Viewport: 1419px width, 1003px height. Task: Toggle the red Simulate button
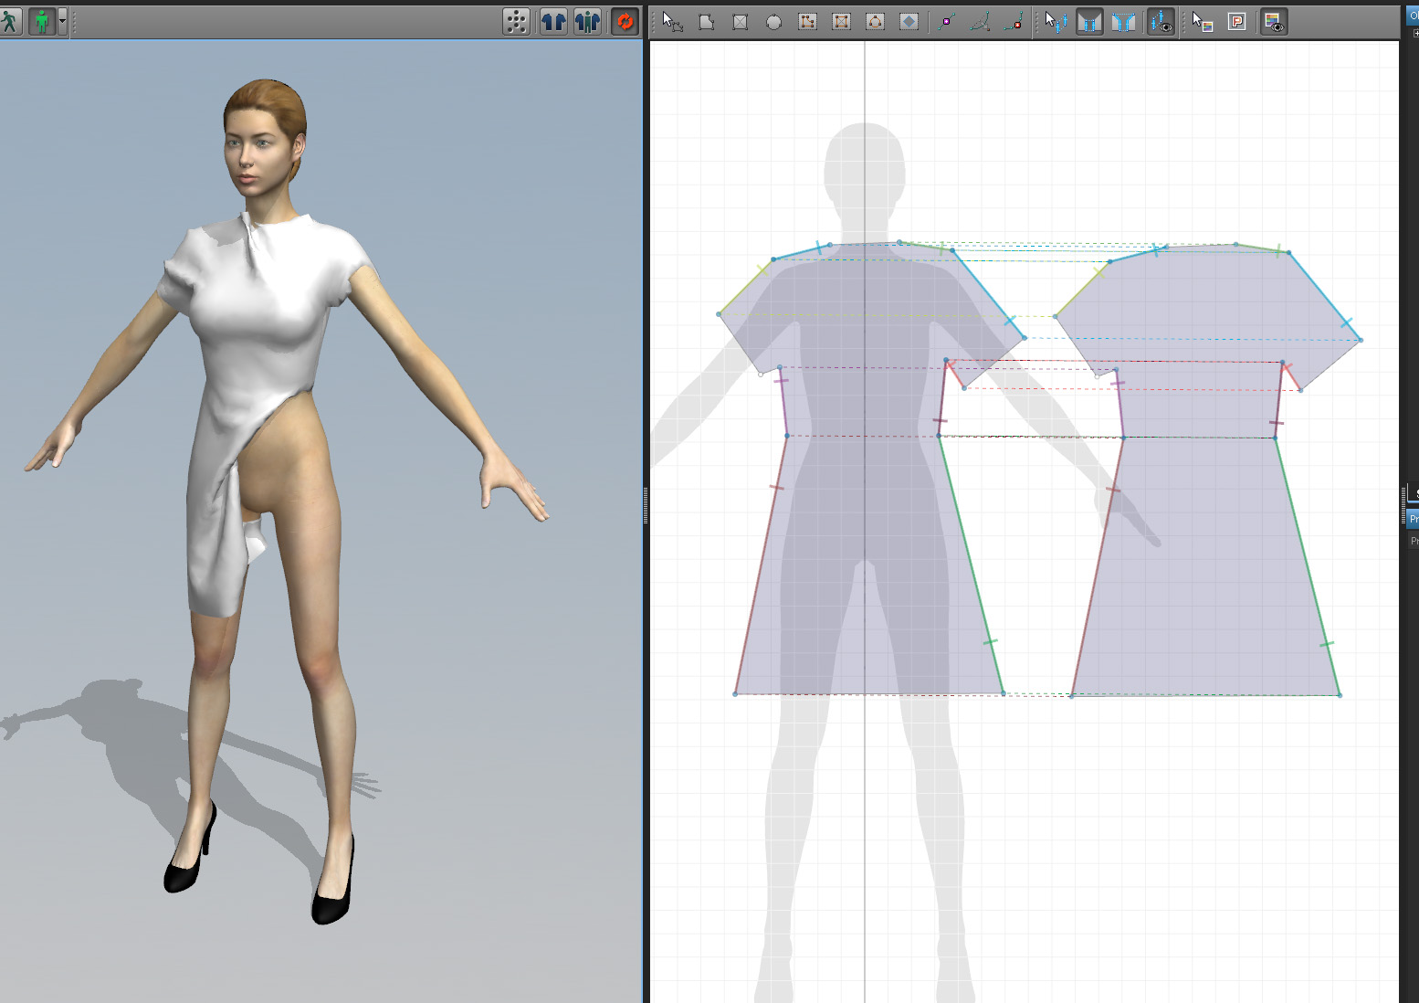point(625,22)
